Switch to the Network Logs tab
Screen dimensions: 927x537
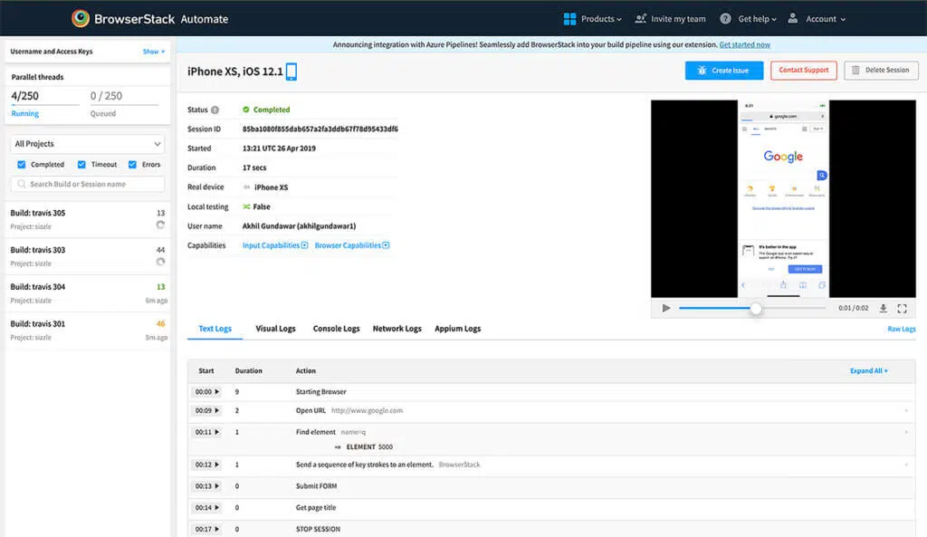click(x=397, y=329)
